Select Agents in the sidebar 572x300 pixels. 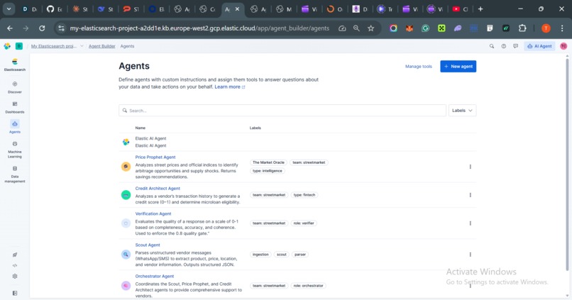[15, 127]
